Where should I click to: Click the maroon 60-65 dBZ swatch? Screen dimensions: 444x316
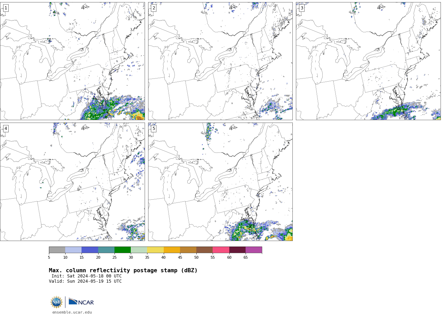pos(237,250)
